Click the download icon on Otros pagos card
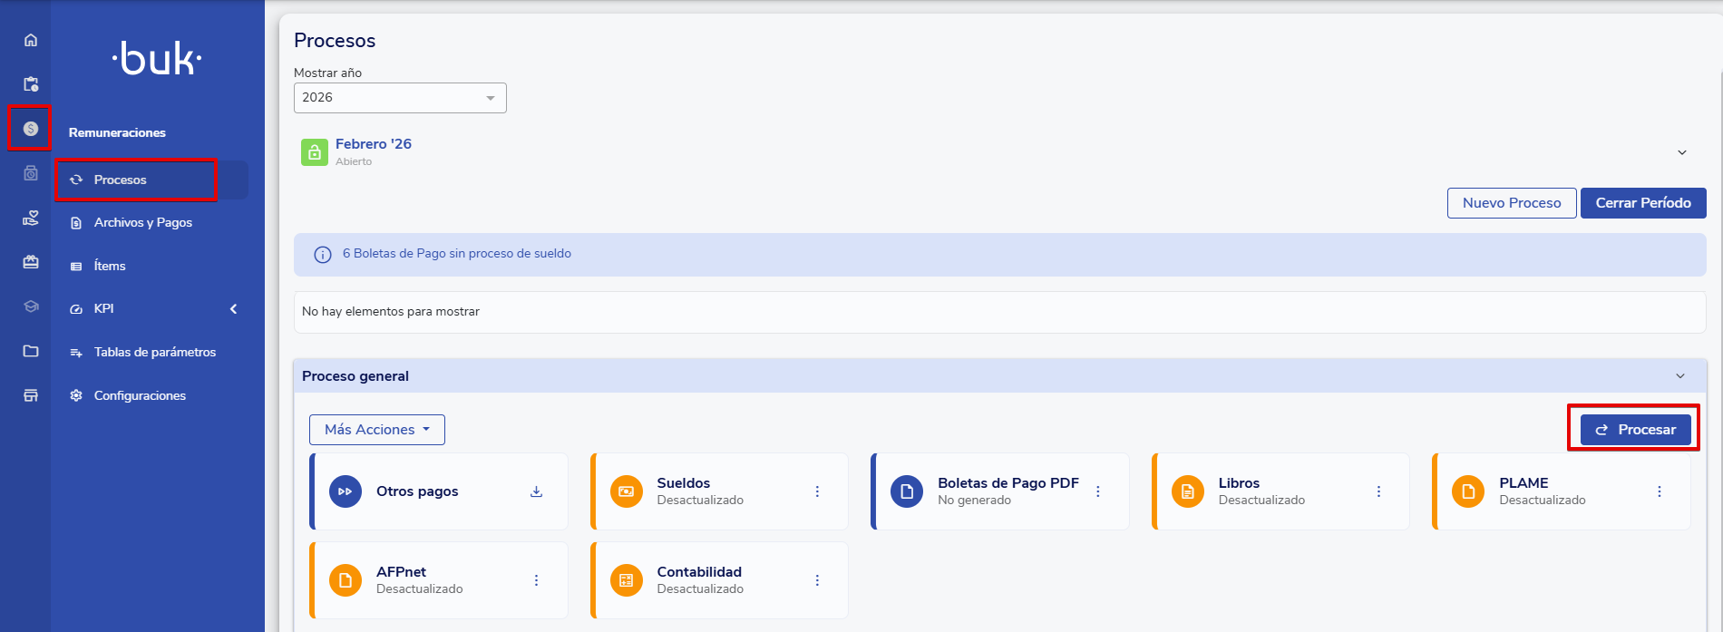 (x=536, y=491)
